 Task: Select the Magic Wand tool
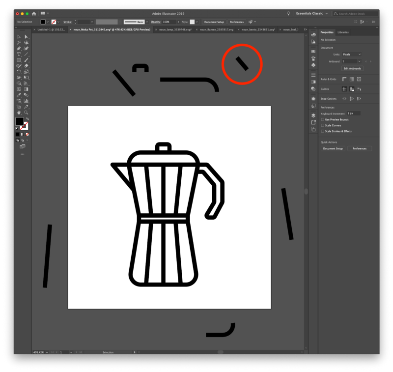click(19, 43)
